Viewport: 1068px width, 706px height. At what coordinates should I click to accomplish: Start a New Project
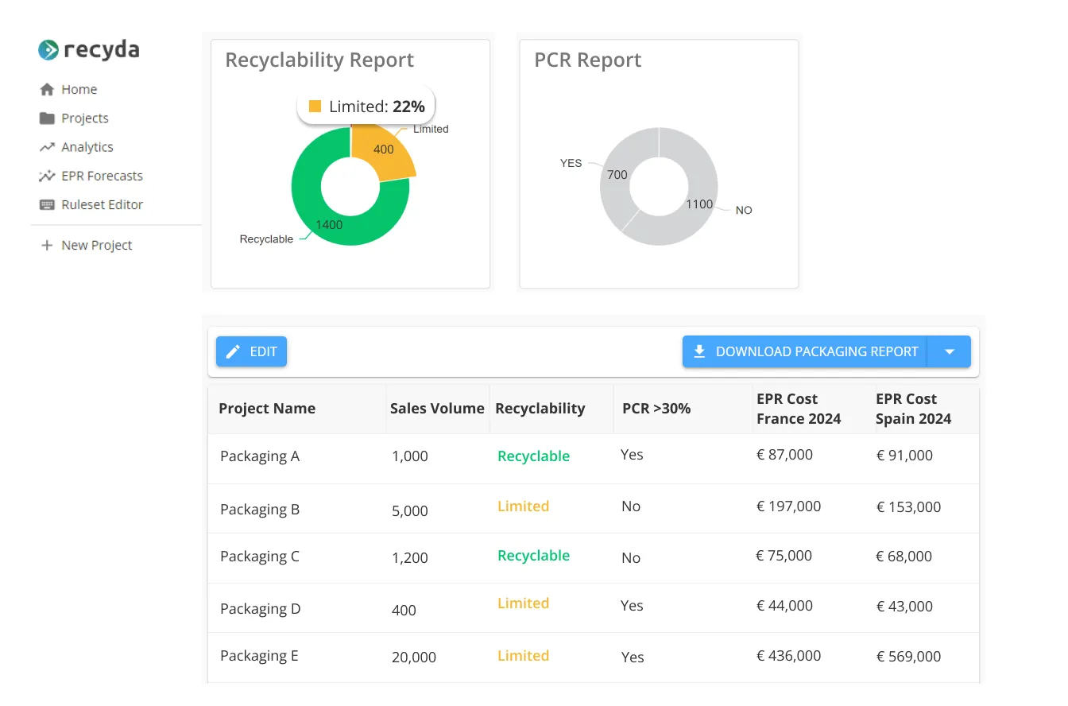[96, 246]
